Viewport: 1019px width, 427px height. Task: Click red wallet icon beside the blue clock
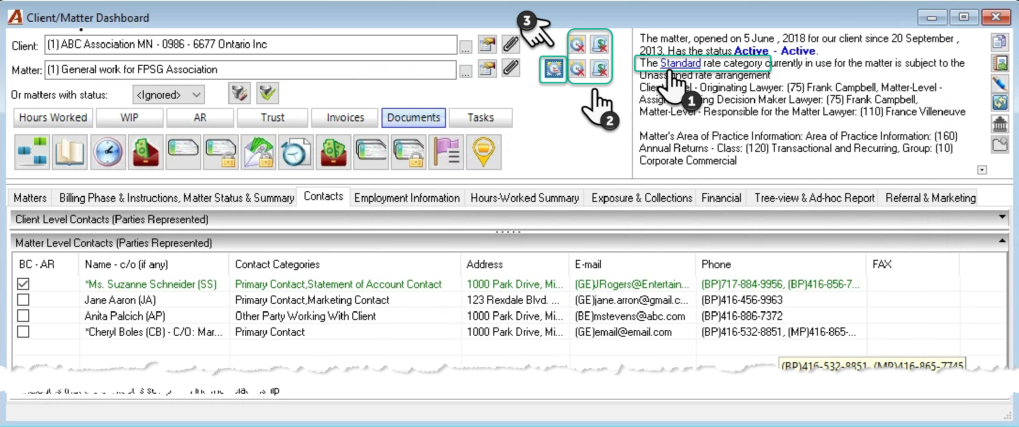(146, 152)
